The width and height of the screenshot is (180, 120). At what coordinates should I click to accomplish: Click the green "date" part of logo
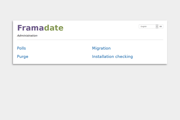54,28
